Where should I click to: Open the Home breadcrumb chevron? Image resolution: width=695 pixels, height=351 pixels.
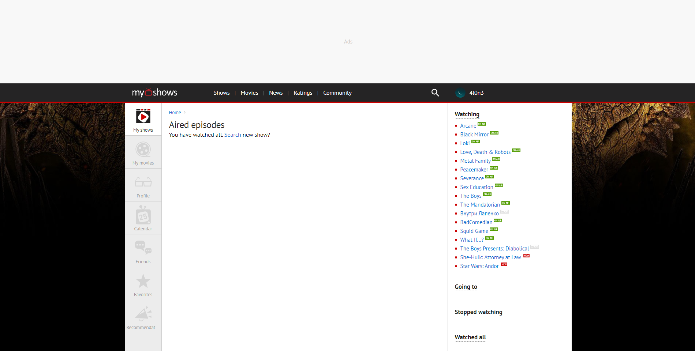coord(184,112)
